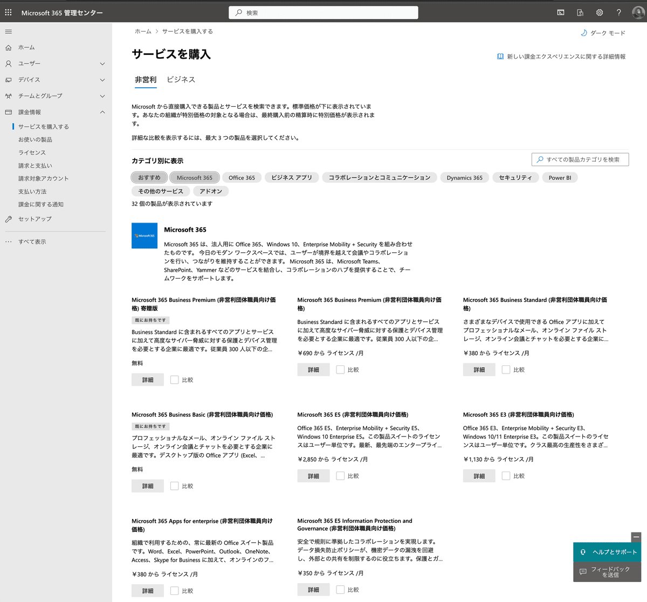Image resolution: width=647 pixels, height=602 pixels.
Task: Select サービスを購入する in sidebar
Action: pyautogui.click(x=44, y=127)
